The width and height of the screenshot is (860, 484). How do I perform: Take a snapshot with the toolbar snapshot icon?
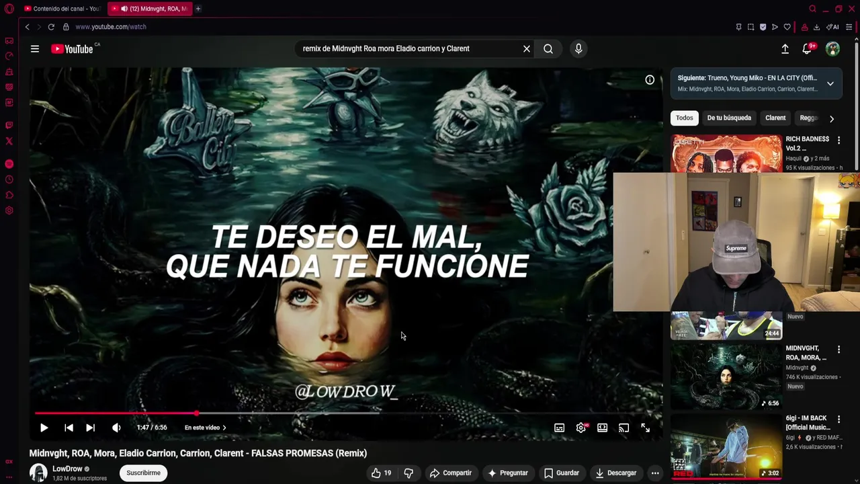point(750,27)
